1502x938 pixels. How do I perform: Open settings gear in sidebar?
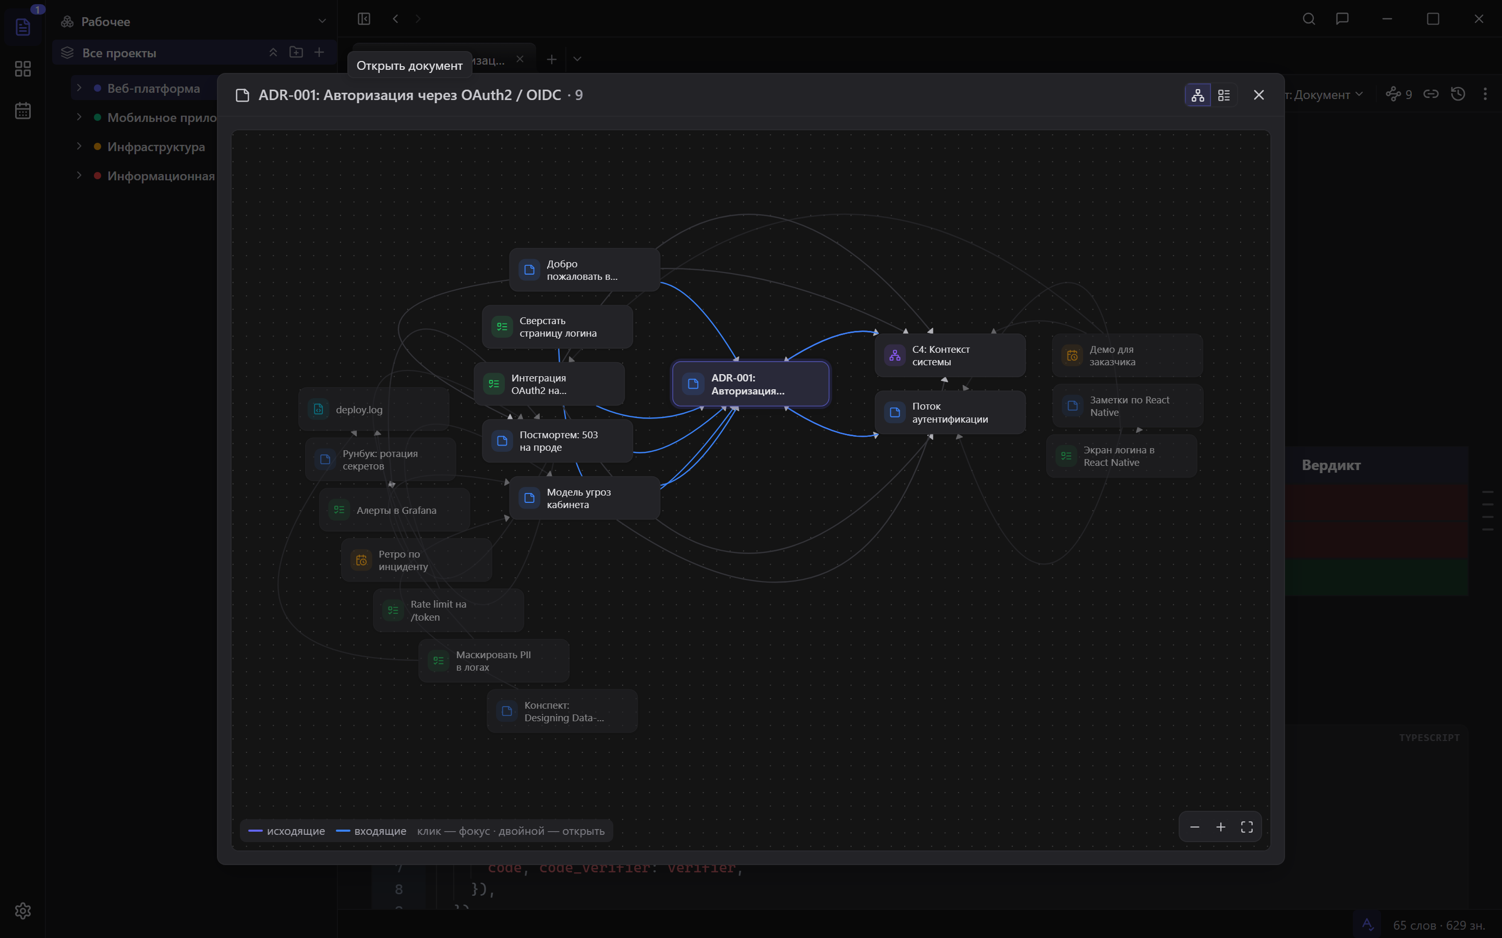[x=23, y=910]
